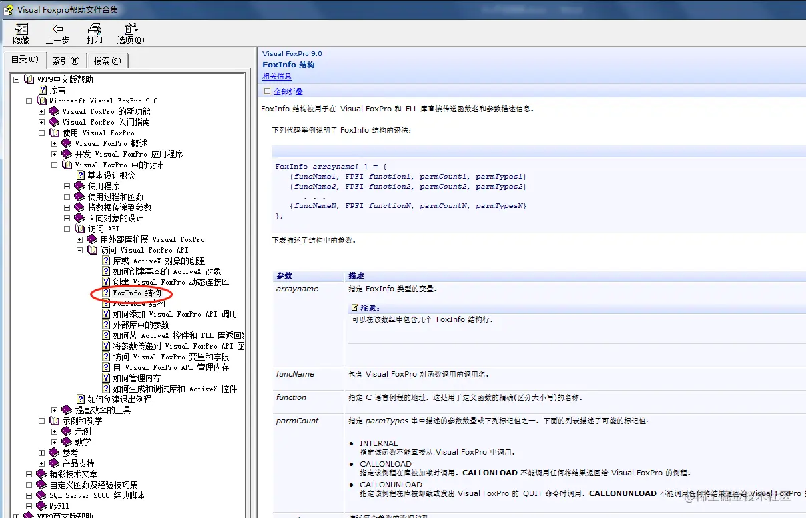Expand the 自定义函数及经验技巧集 node
The width and height of the screenshot is (806, 518).
[29, 485]
